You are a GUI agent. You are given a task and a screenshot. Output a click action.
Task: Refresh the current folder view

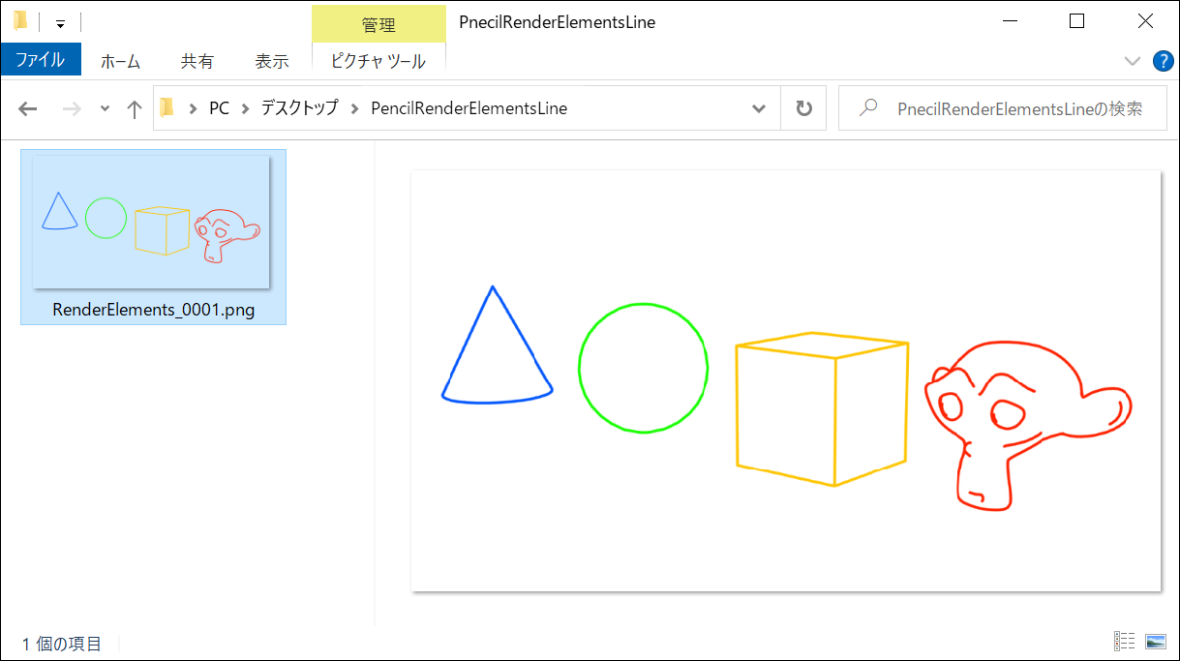click(803, 108)
